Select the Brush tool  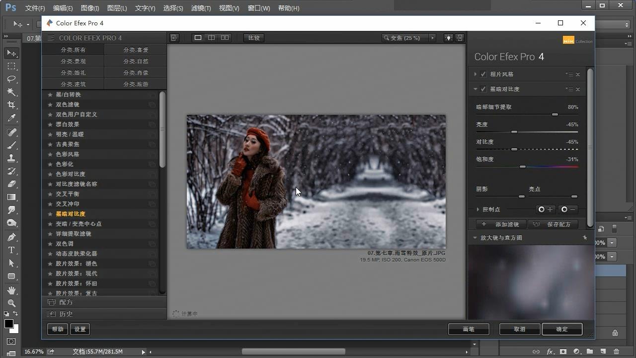click(11, 145)
